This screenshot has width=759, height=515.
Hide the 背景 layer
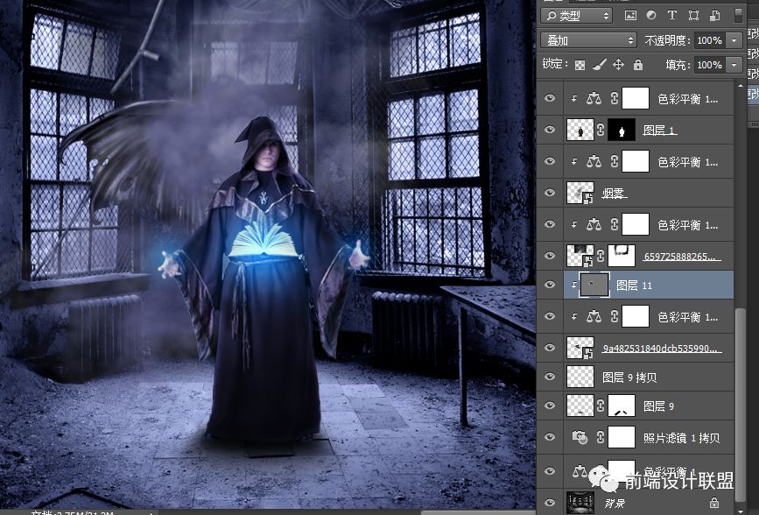point(550,503)
